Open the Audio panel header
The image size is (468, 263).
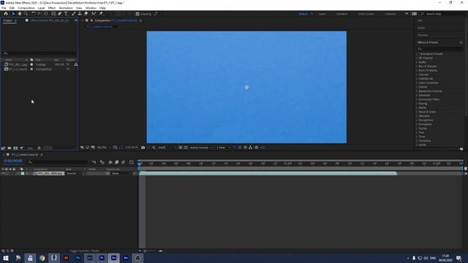click(421, 28)
